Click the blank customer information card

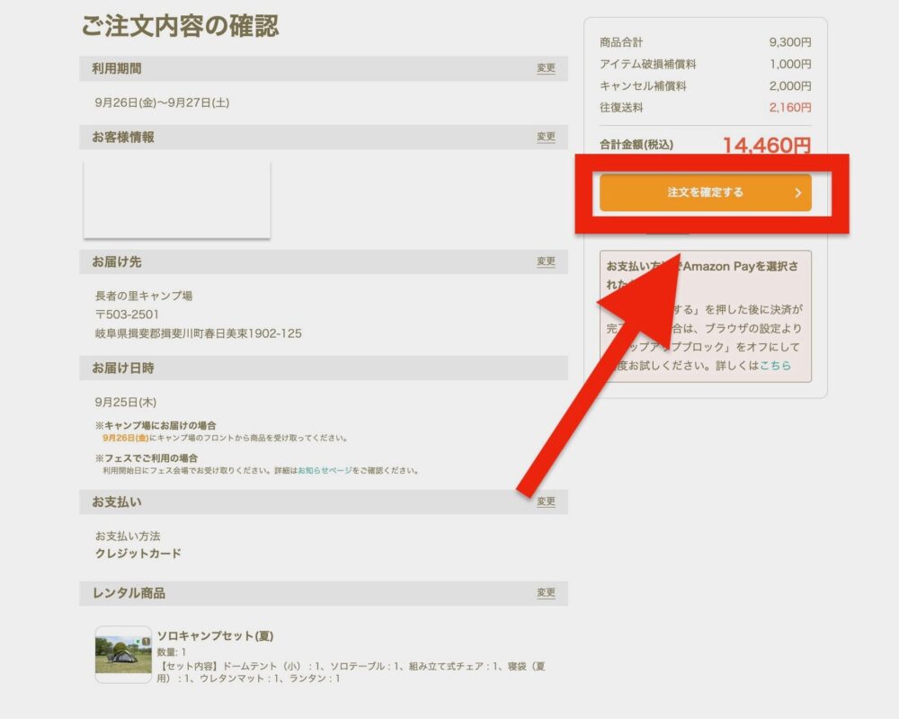click(177, 200)
